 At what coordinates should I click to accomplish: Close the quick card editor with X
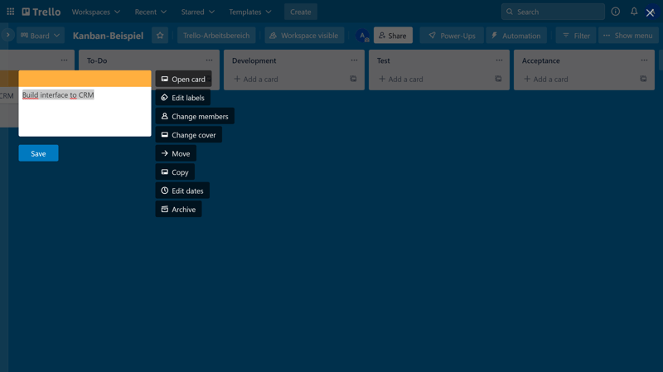651,12
